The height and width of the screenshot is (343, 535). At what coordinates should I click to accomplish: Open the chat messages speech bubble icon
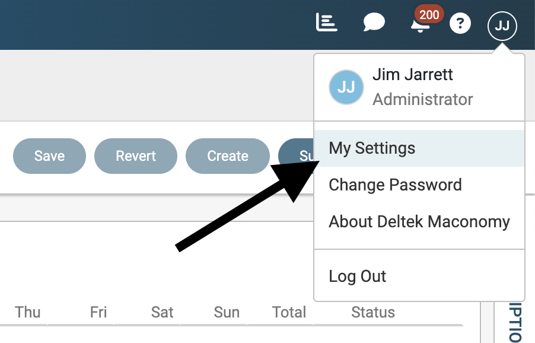[x=374, y=23]
